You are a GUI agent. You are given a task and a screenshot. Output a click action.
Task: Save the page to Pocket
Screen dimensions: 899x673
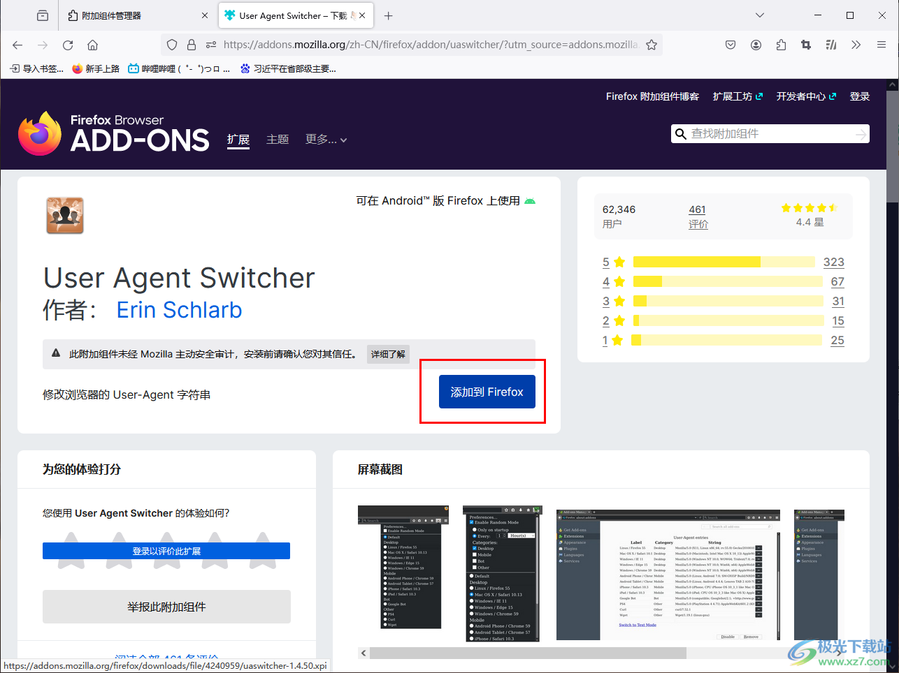click(731, 45)
